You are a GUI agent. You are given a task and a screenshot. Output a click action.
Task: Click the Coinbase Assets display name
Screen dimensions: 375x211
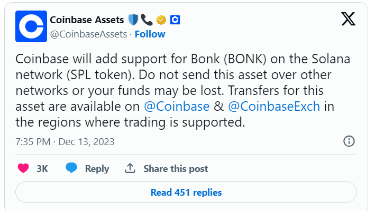coord(87,20)
